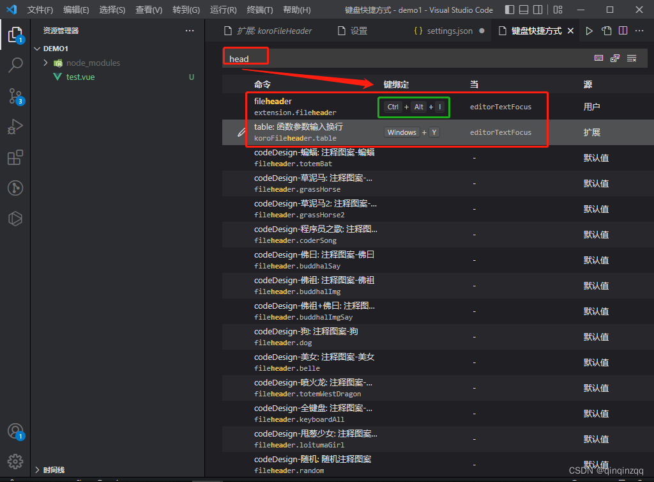Toggle Record Keys keyboard icon
The image size is (654, 482).
[x=598, y=58]
